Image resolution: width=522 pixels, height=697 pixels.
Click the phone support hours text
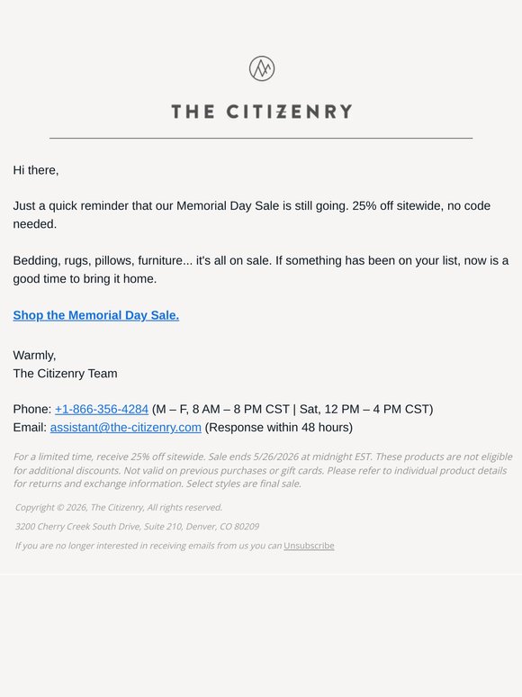[x=292, y=409]
